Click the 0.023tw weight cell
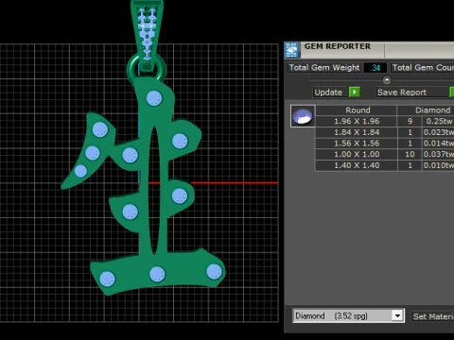The width and height of the screenshot is (454, 340). point(439,132)
